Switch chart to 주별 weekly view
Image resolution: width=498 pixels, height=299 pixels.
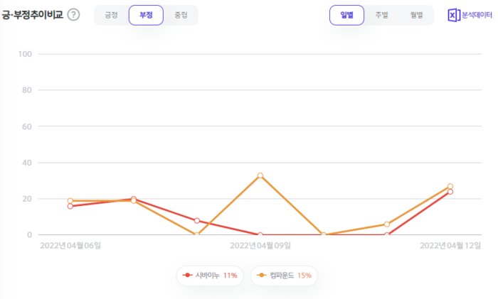[x=381, y=15]
